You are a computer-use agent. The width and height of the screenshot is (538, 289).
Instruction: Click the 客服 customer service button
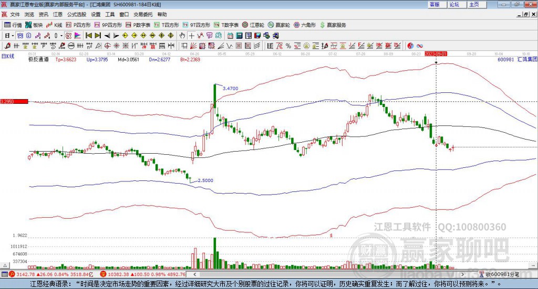437,4
